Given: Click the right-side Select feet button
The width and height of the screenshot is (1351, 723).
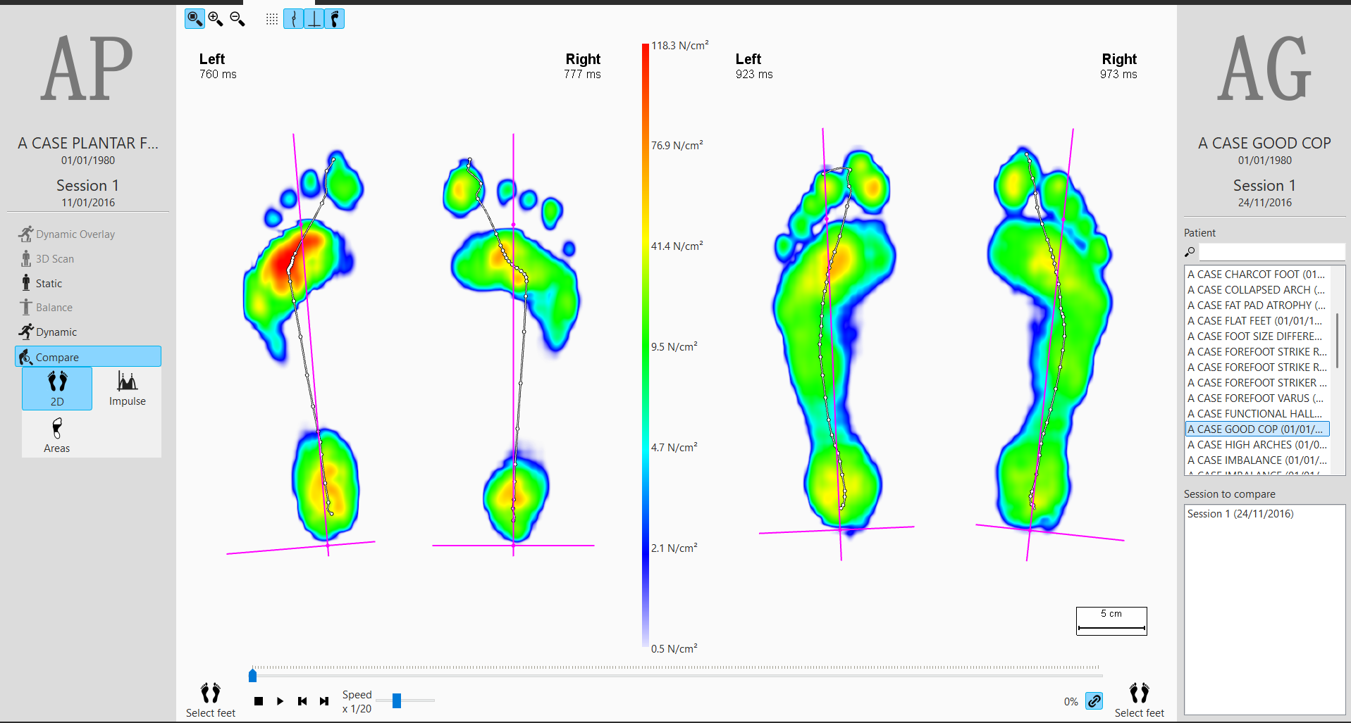Looking at the screenshot, I should [1139, 700].
